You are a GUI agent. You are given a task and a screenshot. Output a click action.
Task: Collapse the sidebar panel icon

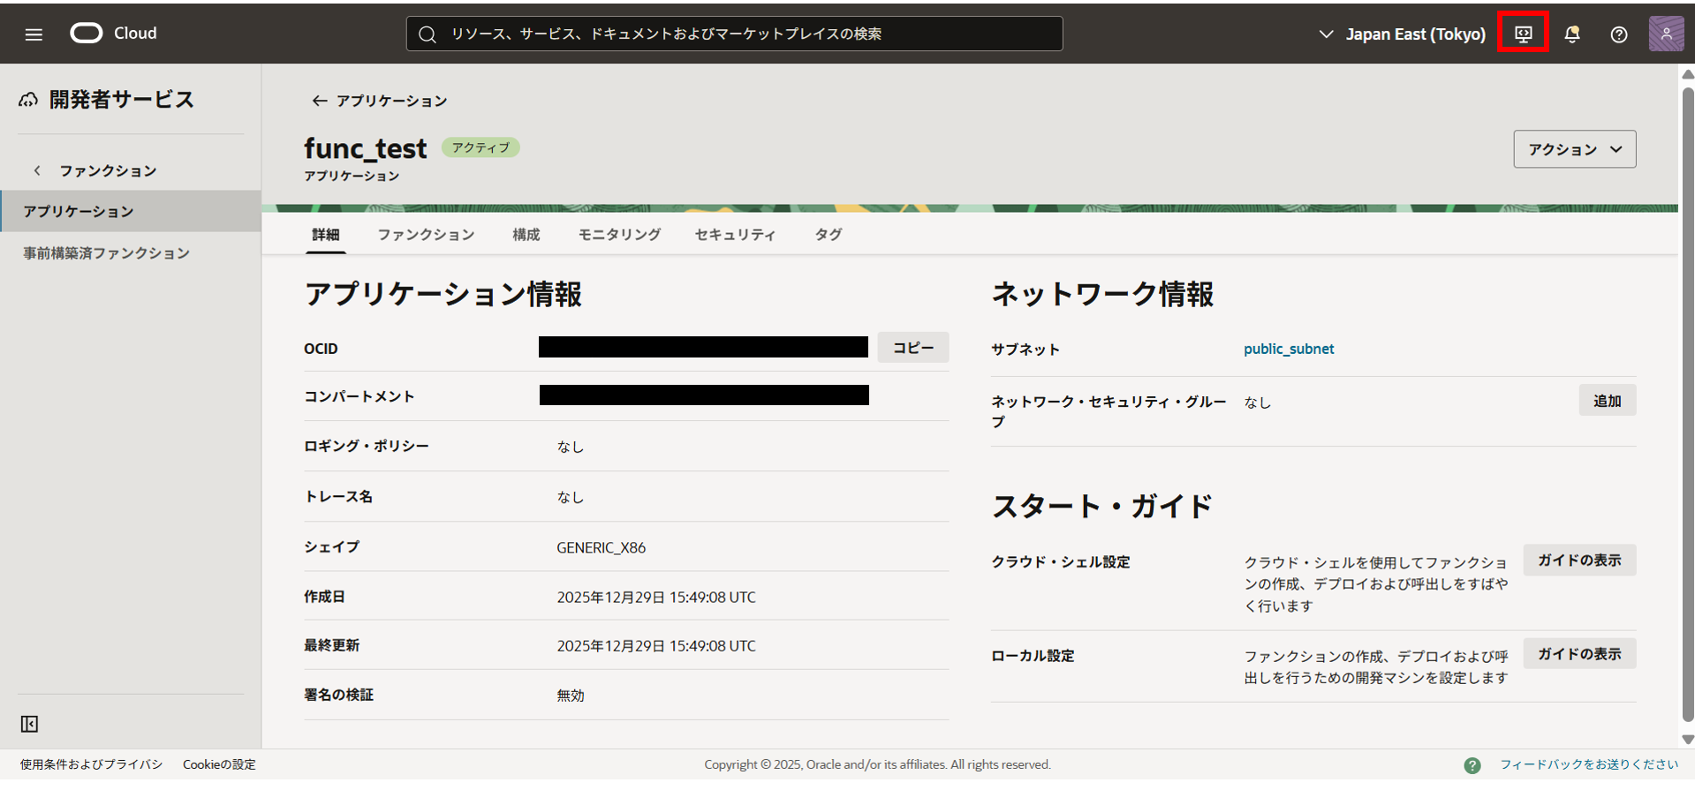[x=29, y=724]
